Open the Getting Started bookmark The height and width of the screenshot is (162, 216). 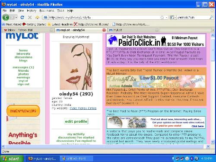click(x=34, y=24)
